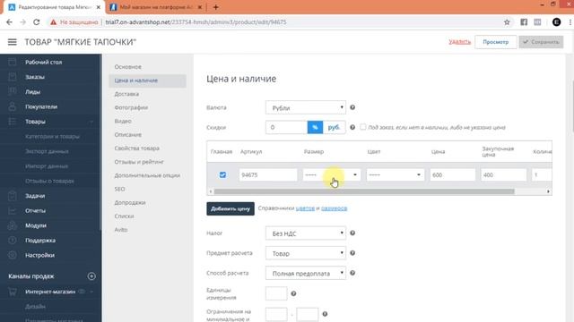
Task: Go to Допродажи product section
Action: 130,202
